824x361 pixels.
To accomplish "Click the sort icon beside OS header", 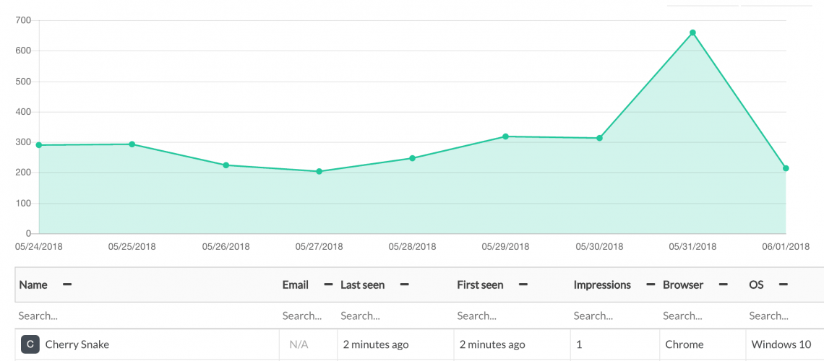I will tap(783, 285).
